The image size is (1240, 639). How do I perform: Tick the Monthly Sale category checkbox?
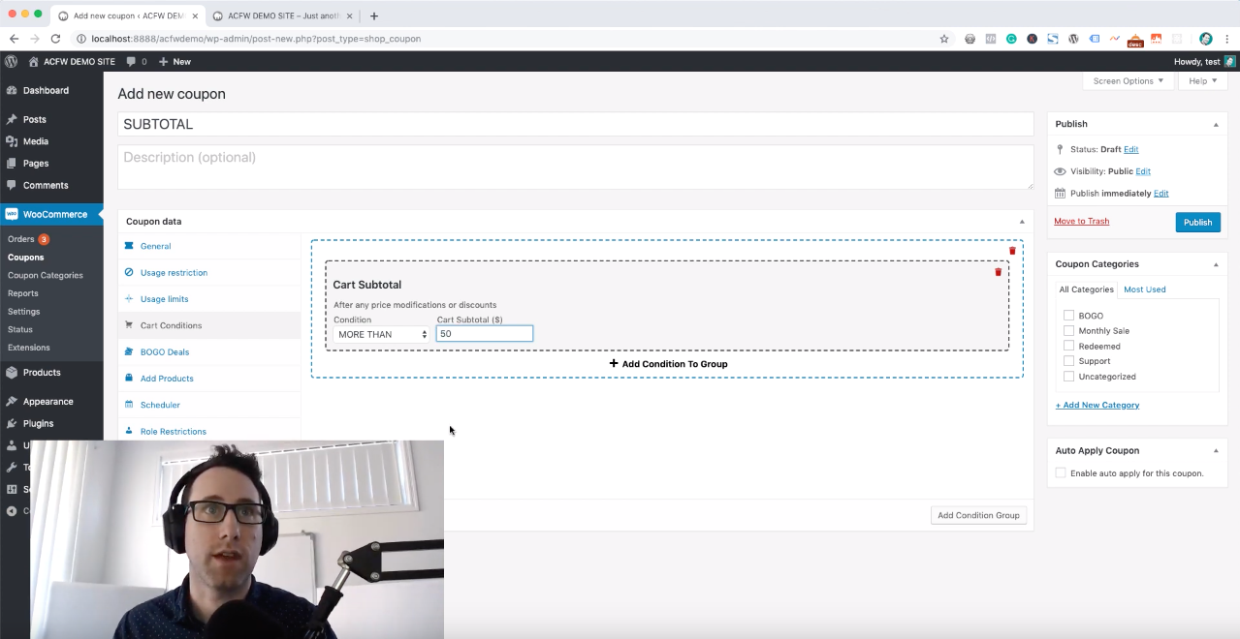1068,330
